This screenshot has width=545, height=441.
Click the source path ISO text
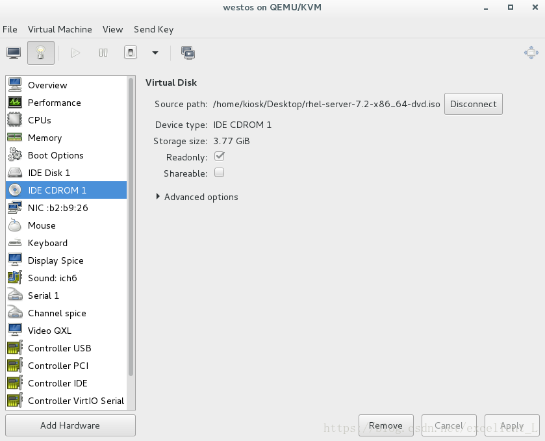point(326,104)
